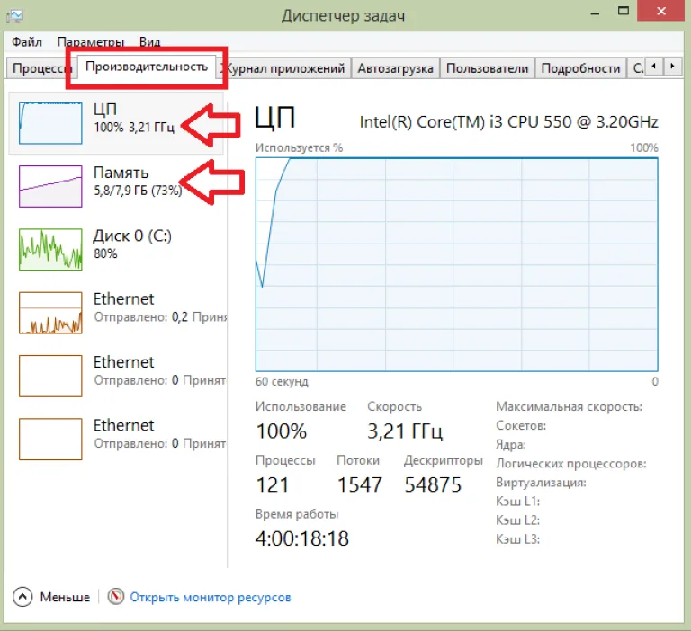This screenshot has height=631, width=691.
Task: Click the 60 секунд graph axis label
Action: (282, 381)
